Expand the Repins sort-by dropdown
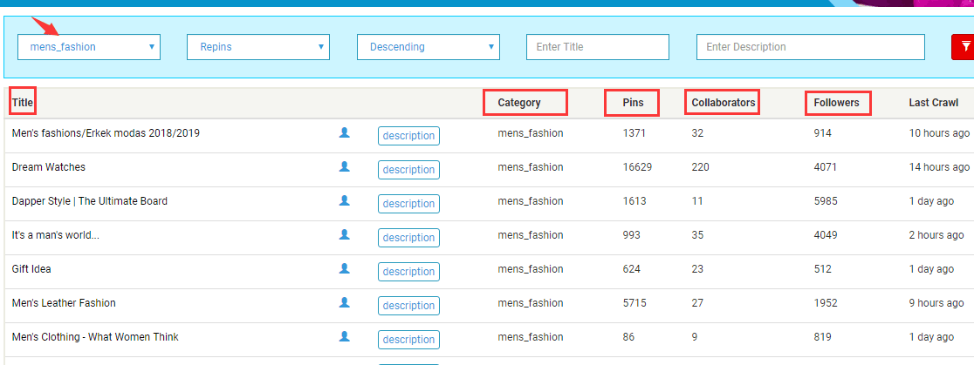974x365 pixels. (x=258, y=47)
